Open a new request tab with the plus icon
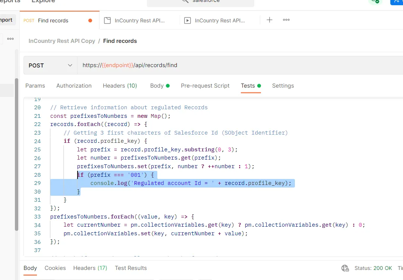The height and width of the screenshot is (280, 403). pyautogui.click(x=269, y=20)
